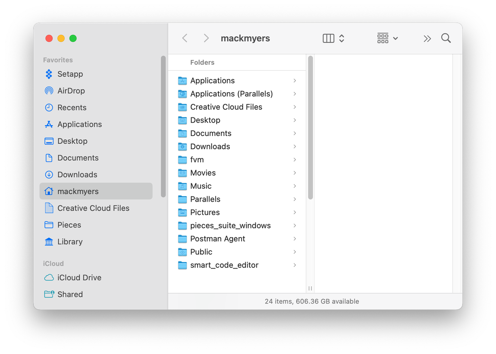Toggle the column view switcher
The width and height of the screenshot is (496, 354).
333,38
